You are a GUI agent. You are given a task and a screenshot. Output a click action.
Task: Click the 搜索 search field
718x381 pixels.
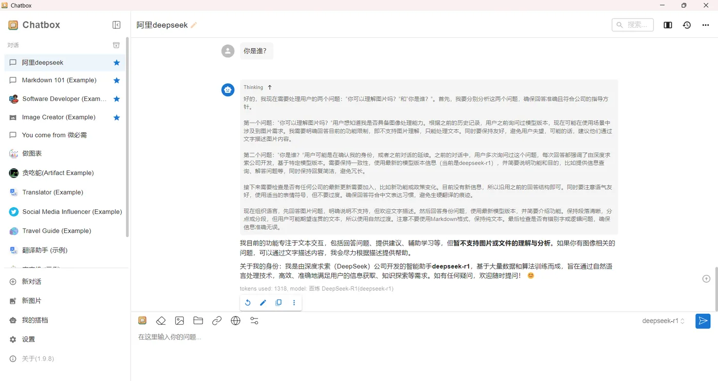pyautogui.click(x=633, y=25)
